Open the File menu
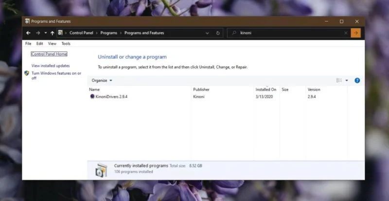This screenshot has height=201, width=389. [28, 43]
